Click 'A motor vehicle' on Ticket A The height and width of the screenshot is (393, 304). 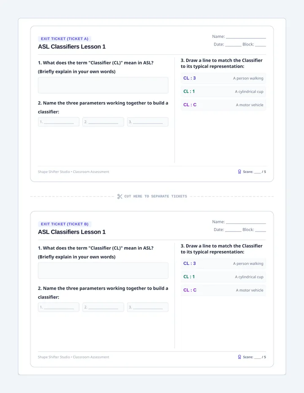coord(250,105)
